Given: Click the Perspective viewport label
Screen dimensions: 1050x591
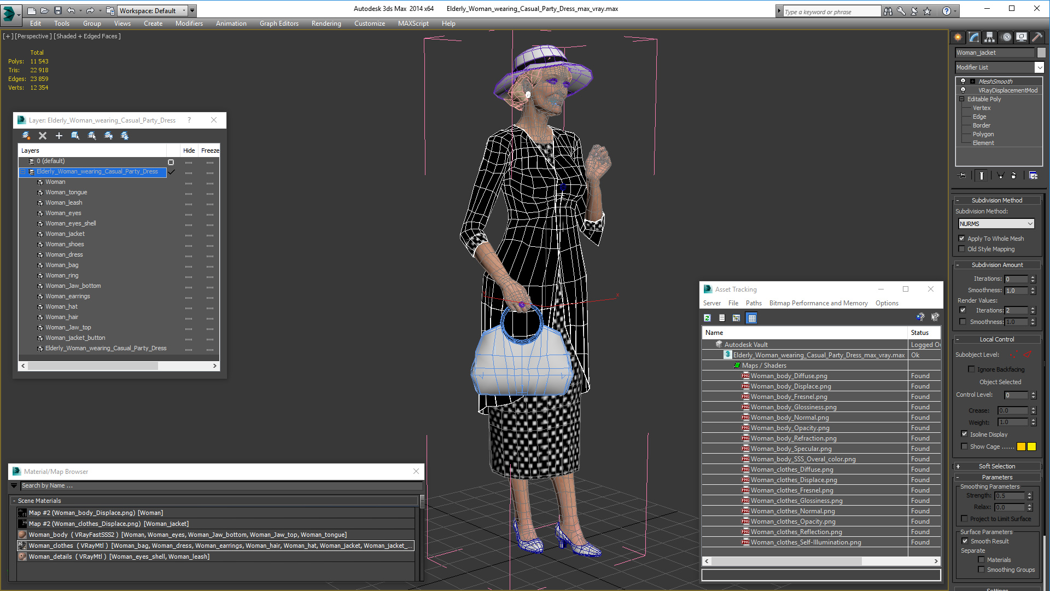Looking at the screenshot, I should coord(33,36).
